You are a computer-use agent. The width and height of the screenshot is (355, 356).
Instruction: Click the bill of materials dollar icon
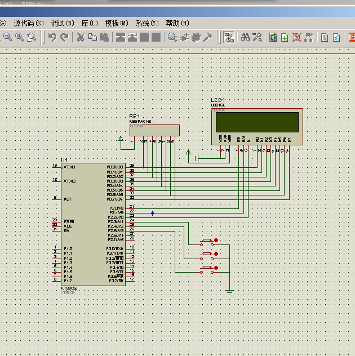tap(325, 37)
